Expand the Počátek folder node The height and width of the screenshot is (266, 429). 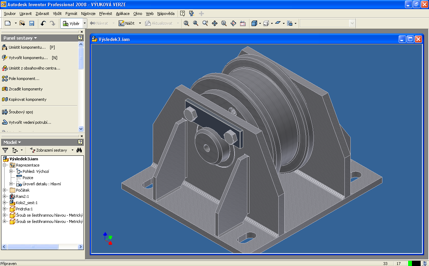5,190
